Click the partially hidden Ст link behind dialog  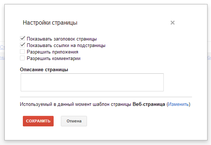pyautogui.click(x=2, y=47)
